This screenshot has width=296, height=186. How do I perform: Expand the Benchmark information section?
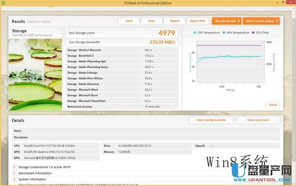click(14, 173)
